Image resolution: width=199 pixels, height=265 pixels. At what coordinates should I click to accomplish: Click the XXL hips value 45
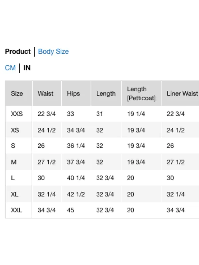(70, 210)
